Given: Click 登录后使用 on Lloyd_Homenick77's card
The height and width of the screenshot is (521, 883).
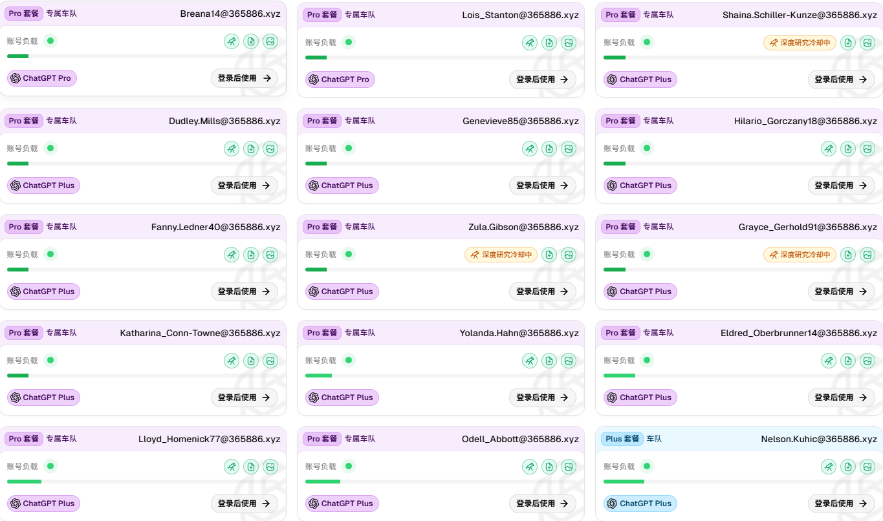Looking at the screenshot, I should (245, 504).
